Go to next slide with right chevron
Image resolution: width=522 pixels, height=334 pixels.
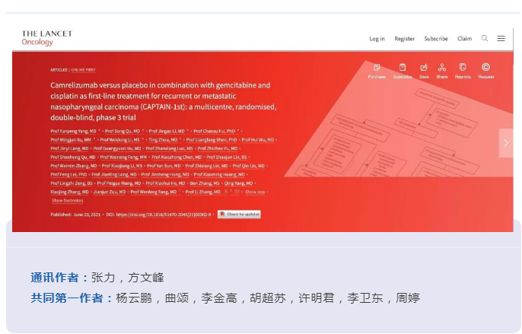tap(506, 143)
